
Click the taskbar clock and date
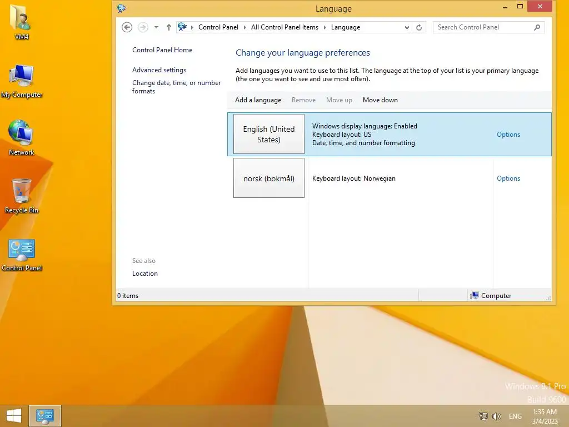(545, 416)
